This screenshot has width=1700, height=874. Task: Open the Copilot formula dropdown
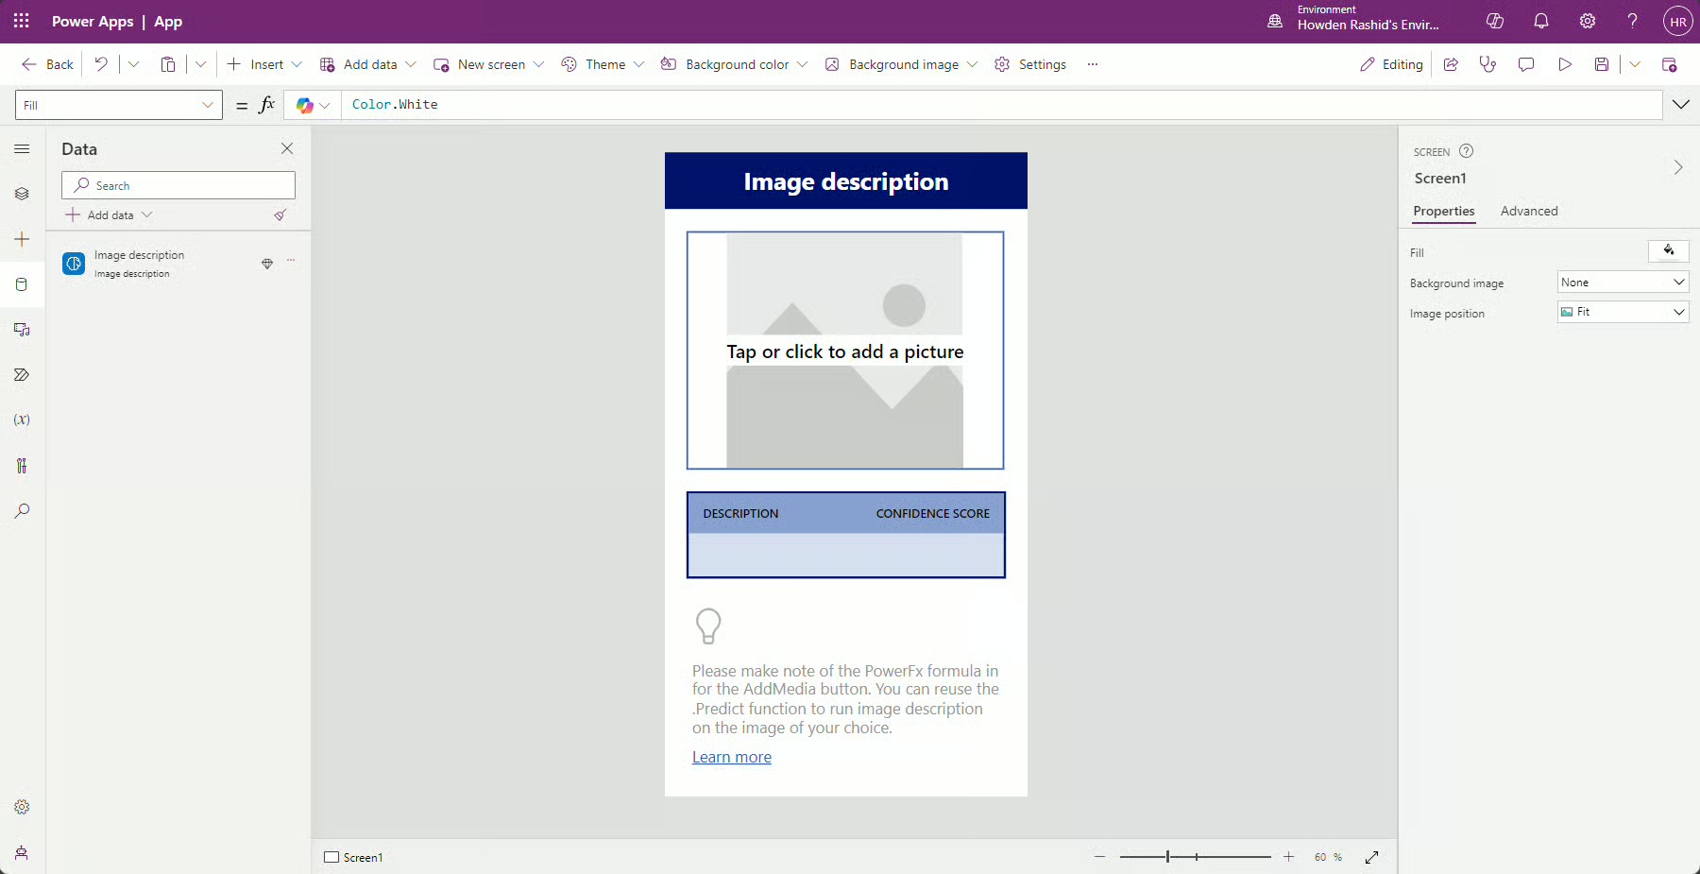313,105
